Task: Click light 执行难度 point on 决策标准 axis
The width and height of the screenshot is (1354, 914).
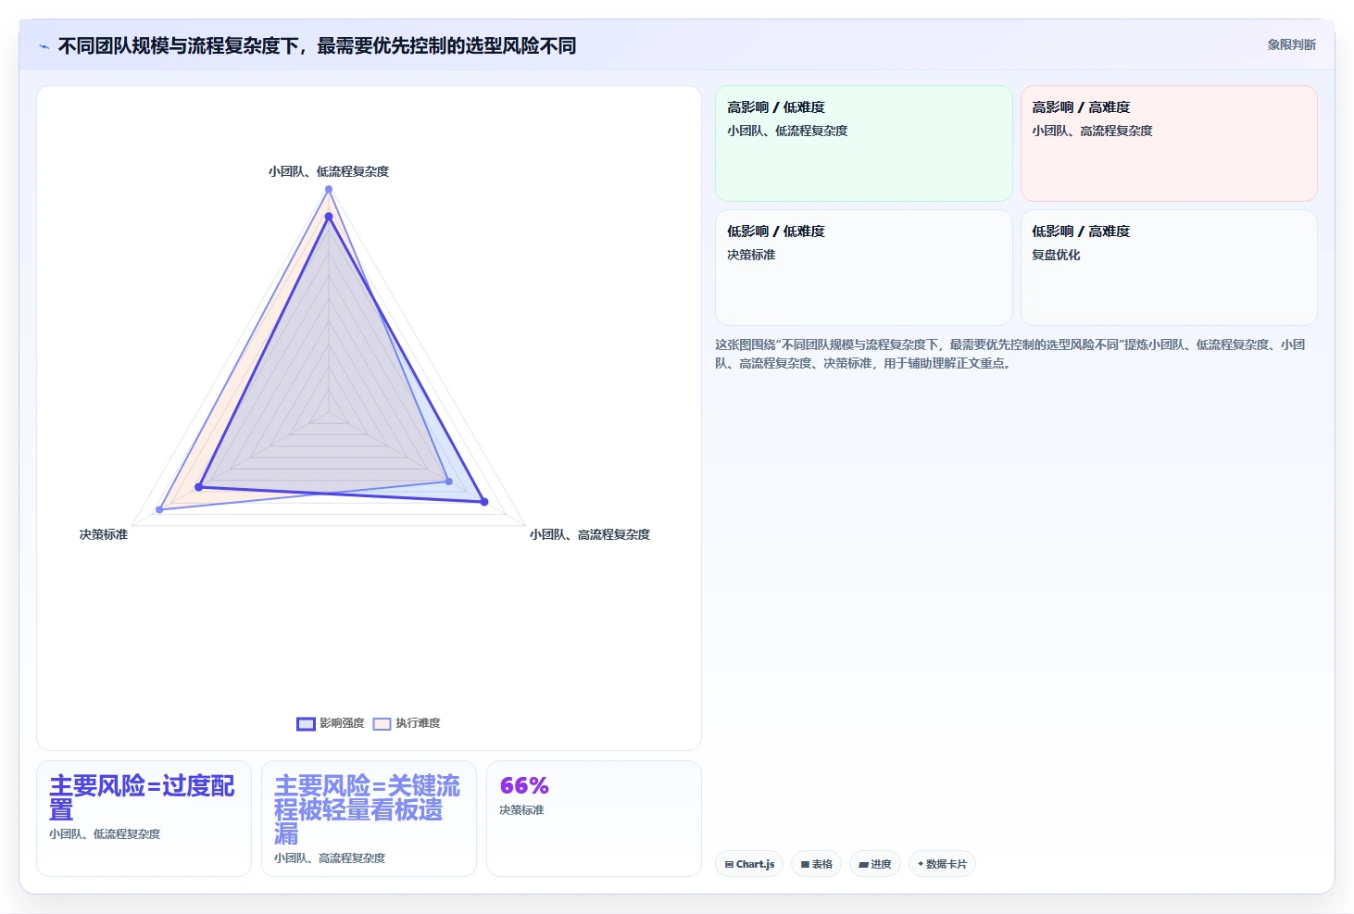Action: (x=159, y=509)
